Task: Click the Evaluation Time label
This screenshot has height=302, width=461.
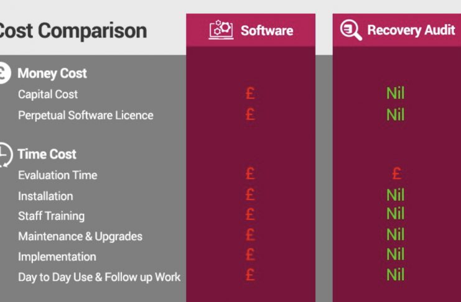Action: pos(58,175)
